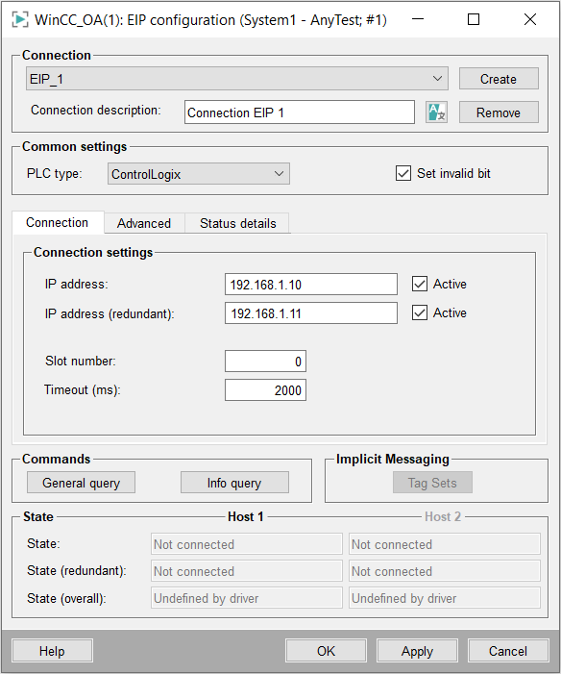
Task: Run the General query command
Action: click(82, 483)
